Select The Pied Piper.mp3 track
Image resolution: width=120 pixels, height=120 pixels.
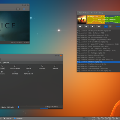click(98, 64)
